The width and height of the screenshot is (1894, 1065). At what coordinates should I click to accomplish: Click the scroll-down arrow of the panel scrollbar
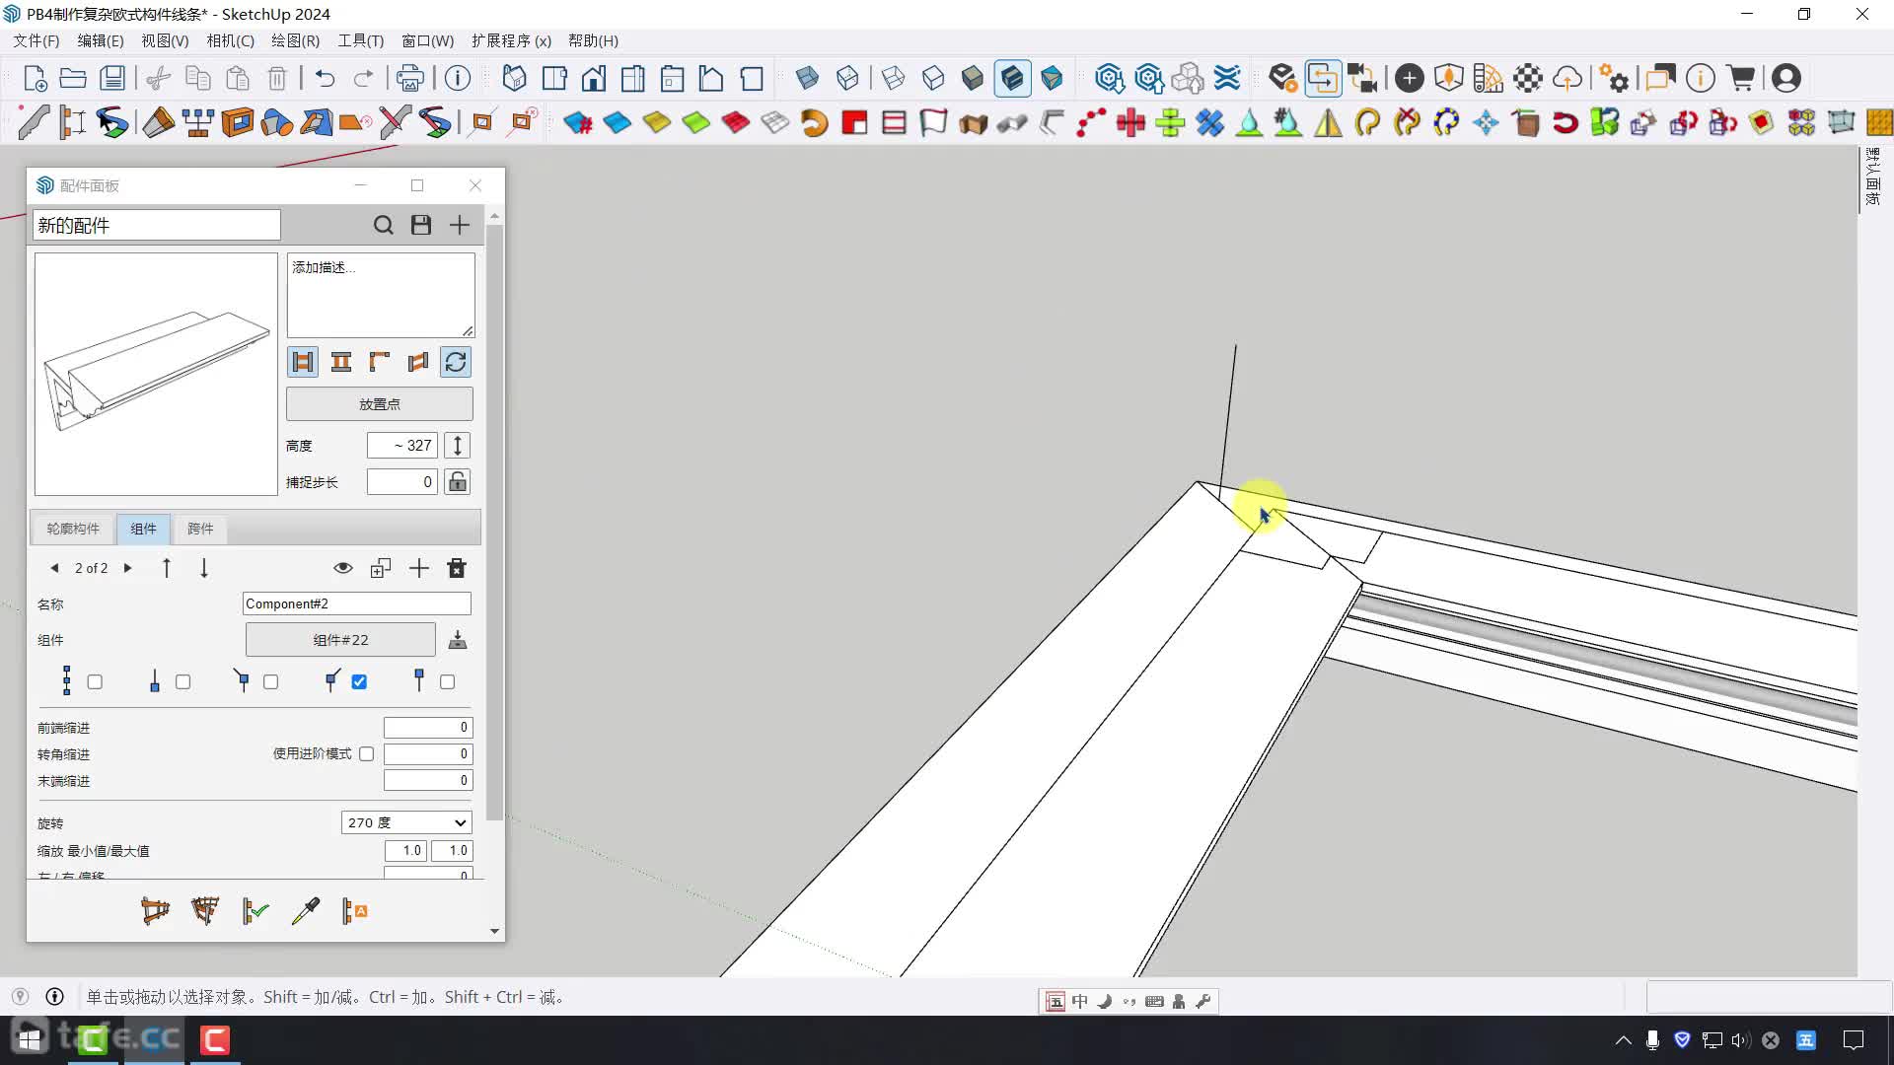[494, 931]
